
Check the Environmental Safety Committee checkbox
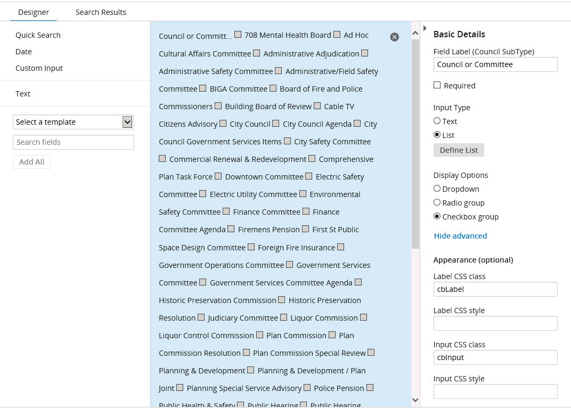(x=303, y=194)
